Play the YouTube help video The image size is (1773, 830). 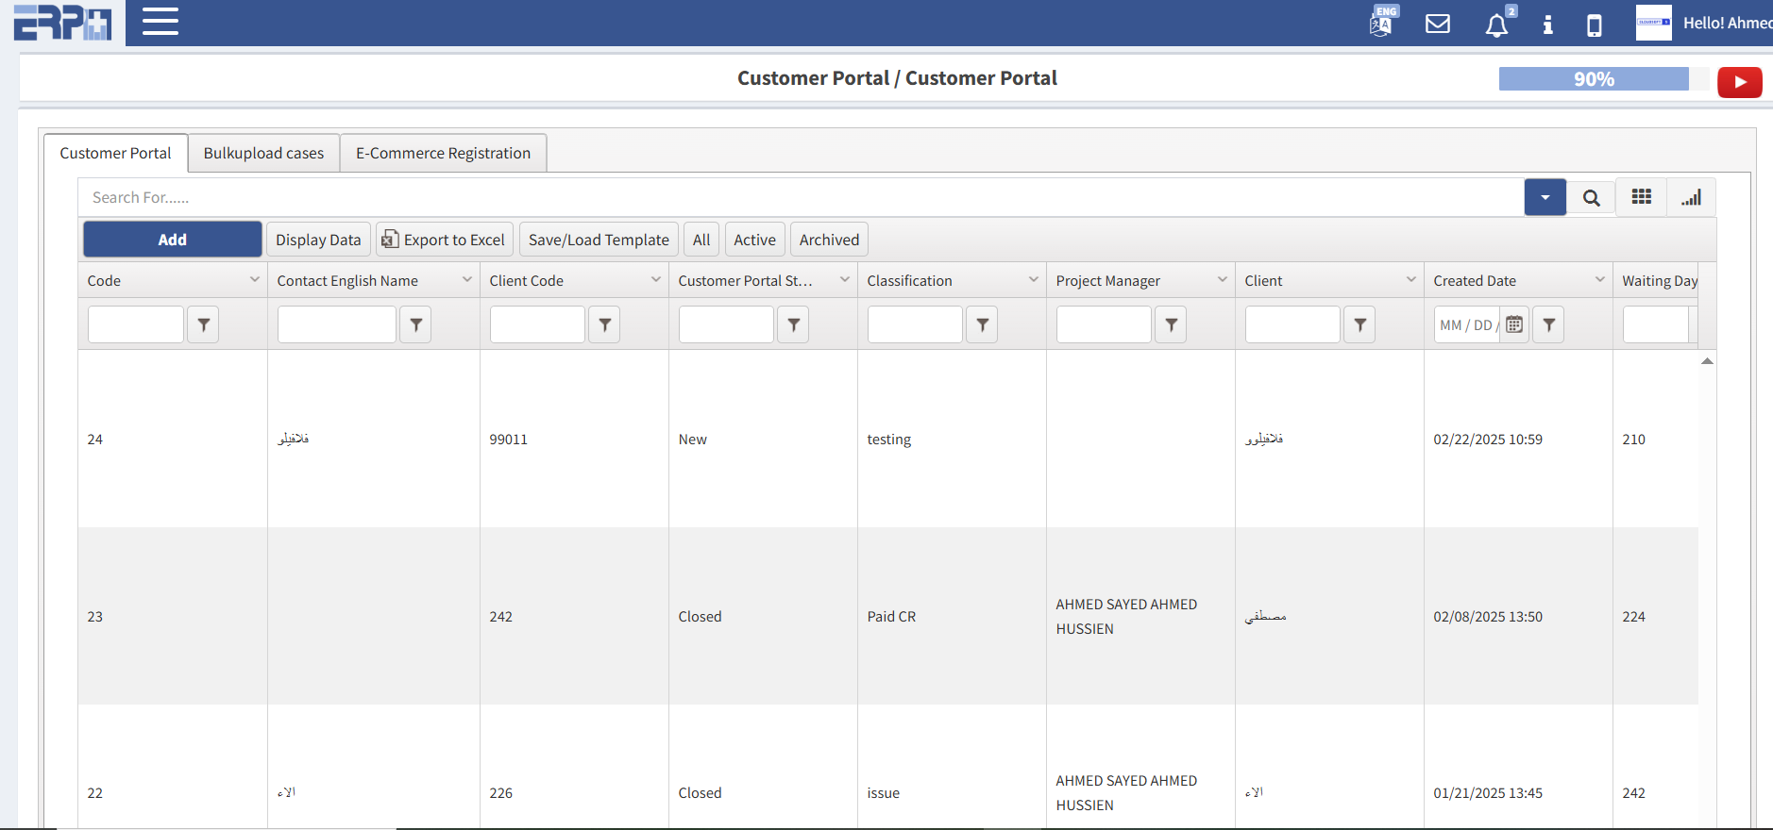[1739, 82]
